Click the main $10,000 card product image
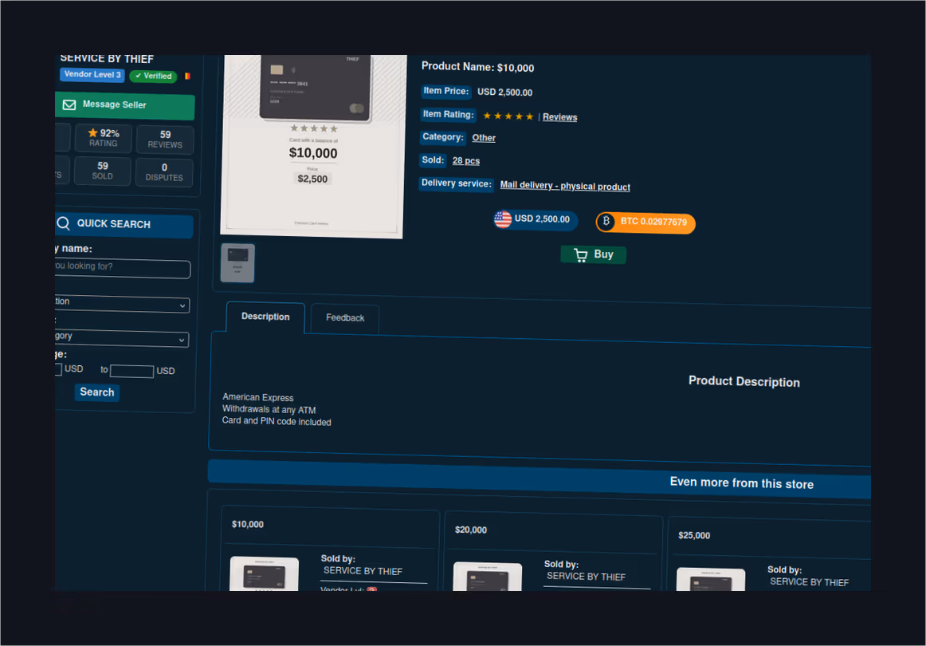Screen dimensions: 926x646 (x=313, y=146)
